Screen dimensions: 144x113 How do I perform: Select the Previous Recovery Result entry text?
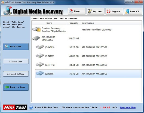[x=54, y=30]
